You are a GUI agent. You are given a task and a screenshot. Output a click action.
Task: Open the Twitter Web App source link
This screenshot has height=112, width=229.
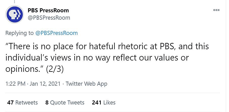[86, 84]
